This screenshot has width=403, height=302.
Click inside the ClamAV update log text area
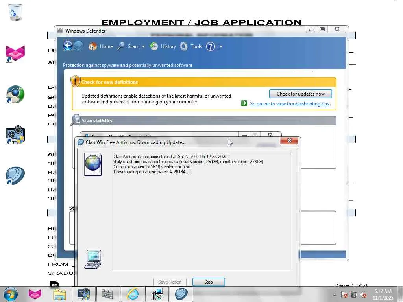click(x=202, y=211)
